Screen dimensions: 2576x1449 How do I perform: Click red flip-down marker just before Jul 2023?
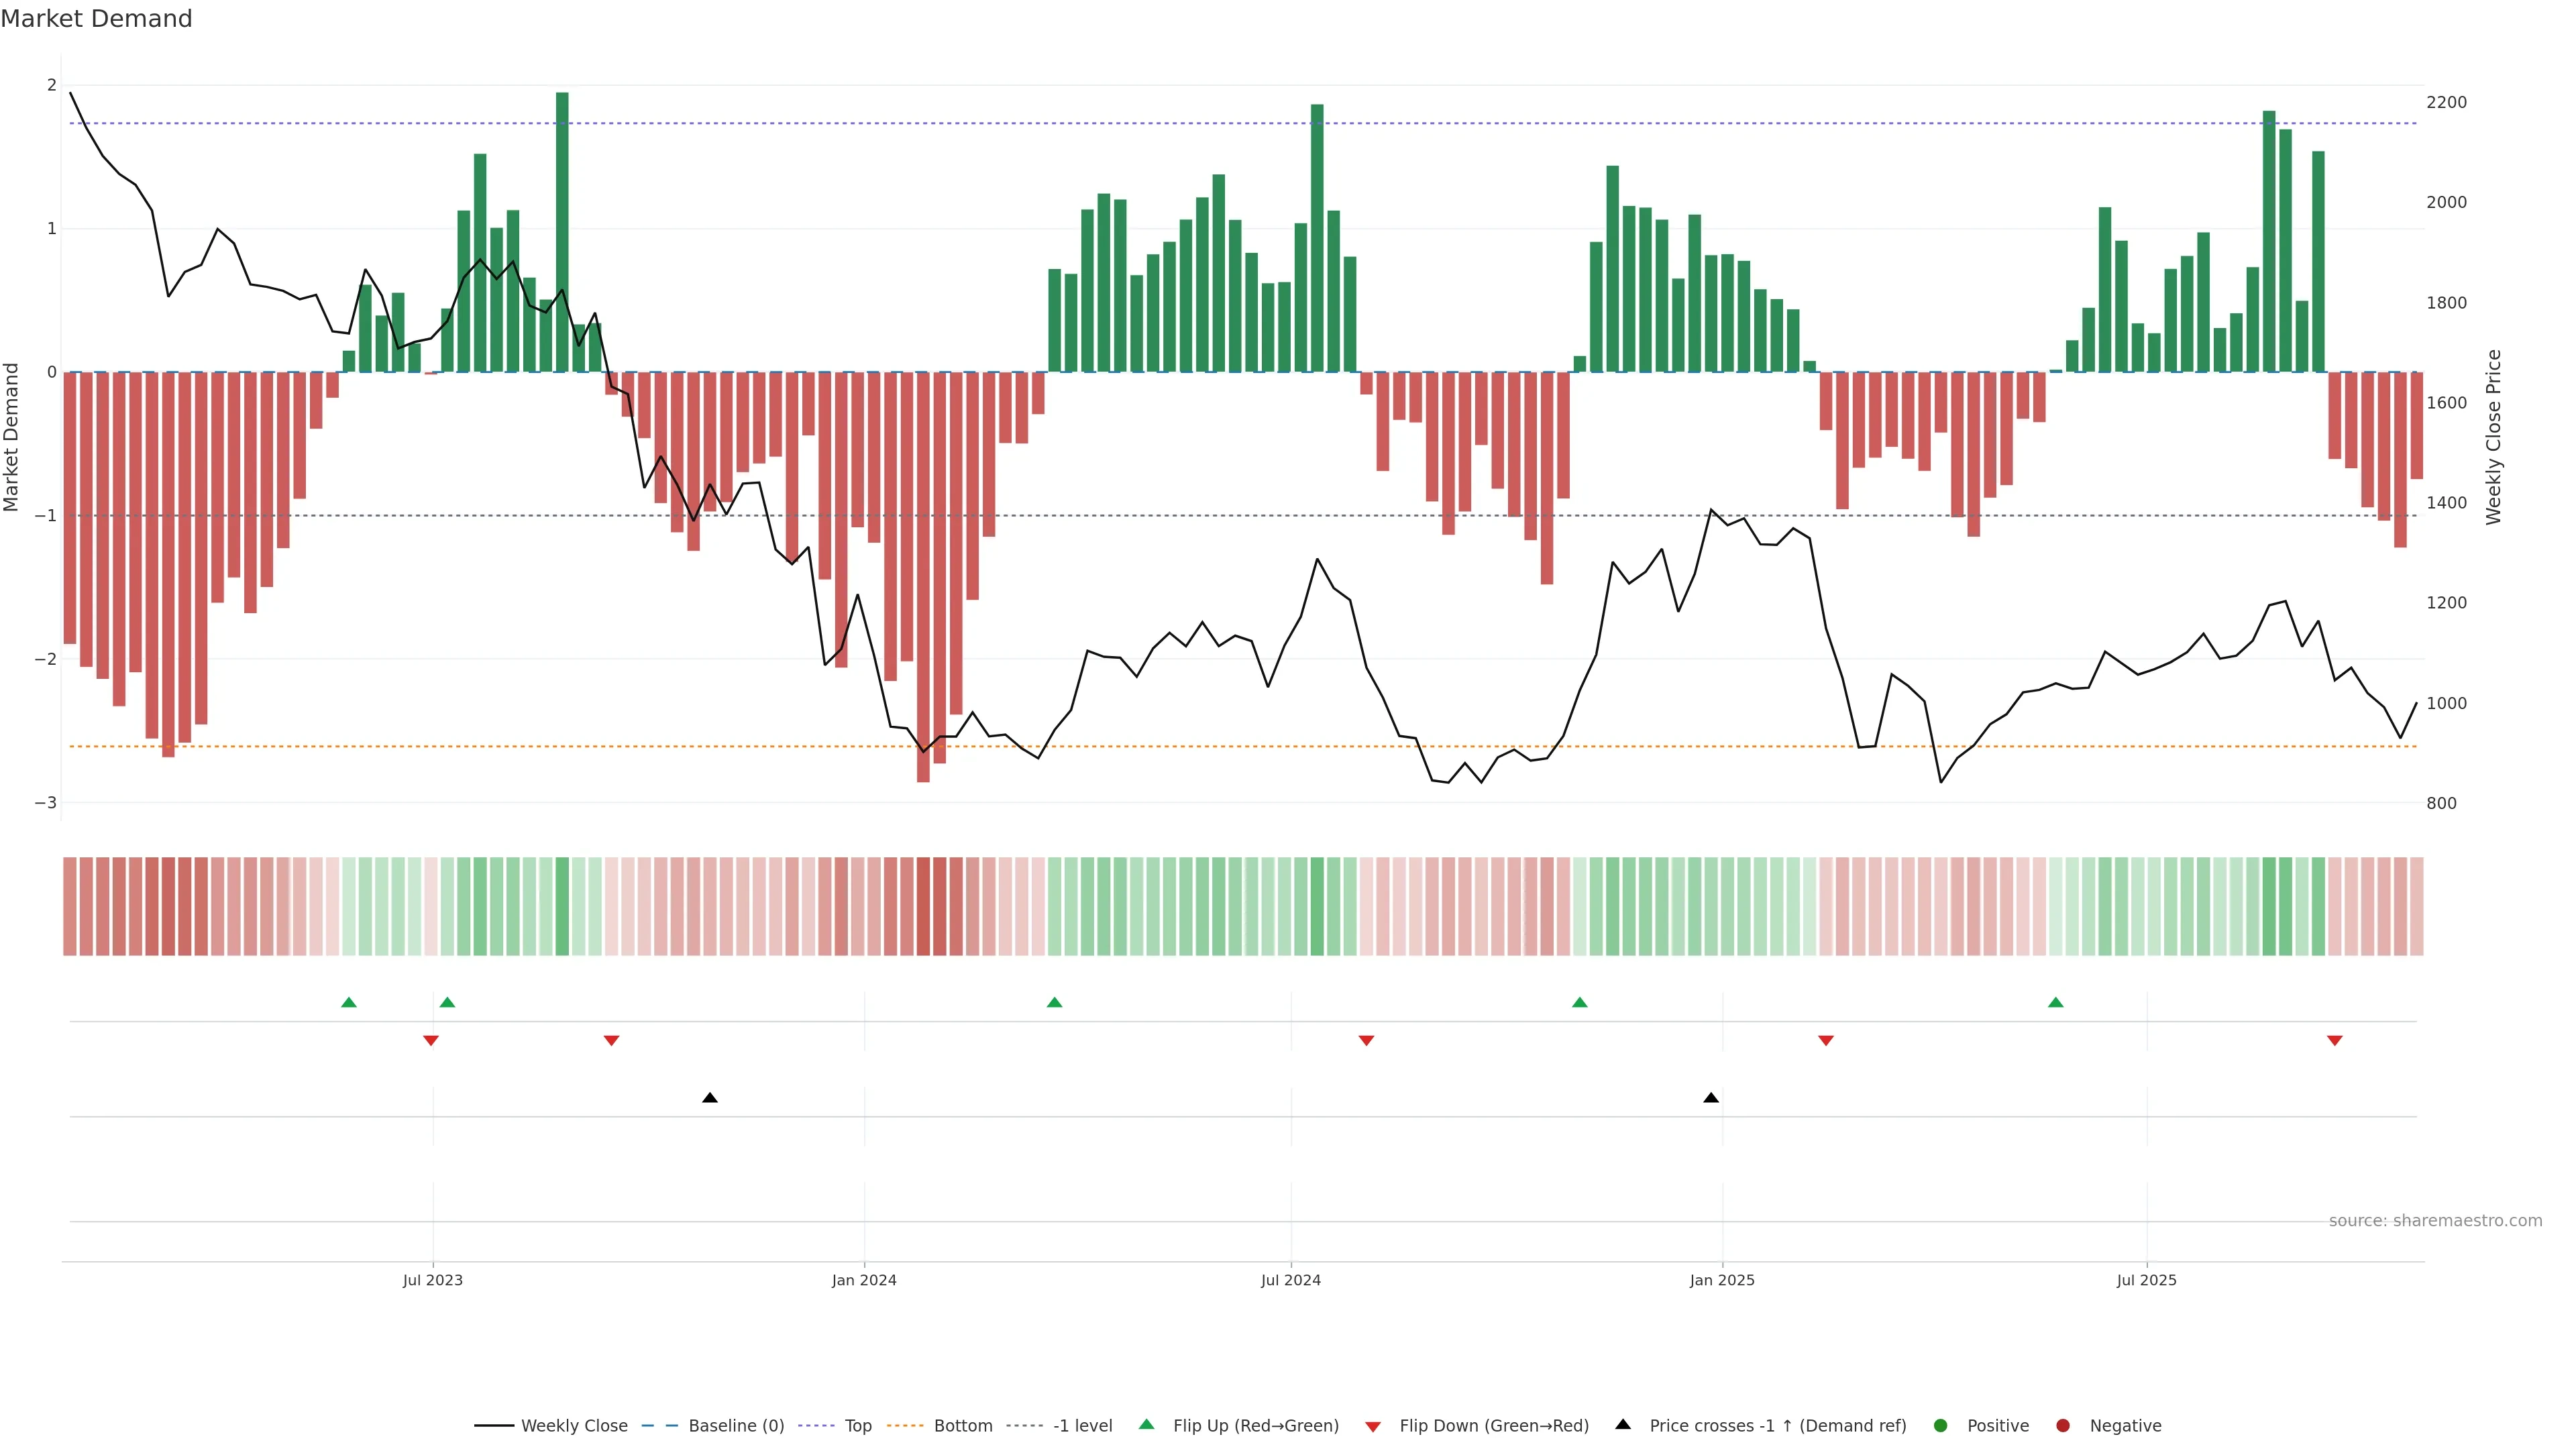click(431, 1041)
